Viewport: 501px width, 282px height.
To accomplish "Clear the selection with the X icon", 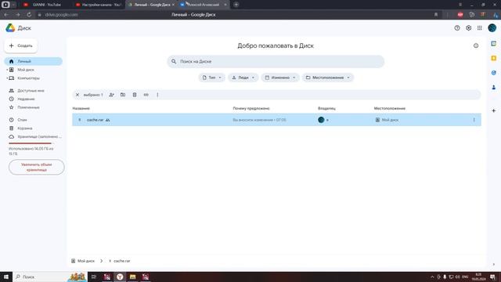I will coord(77,95).
